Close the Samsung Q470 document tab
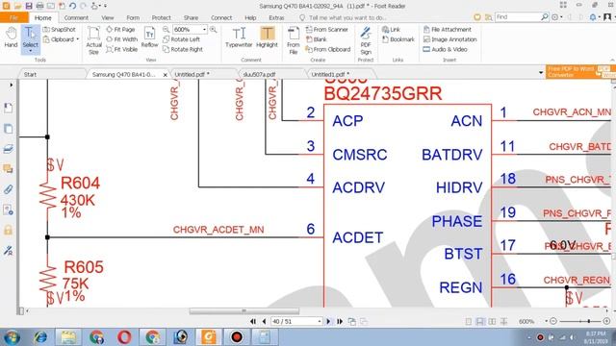Viewport: 616px width, 346px height. point(165,75)
